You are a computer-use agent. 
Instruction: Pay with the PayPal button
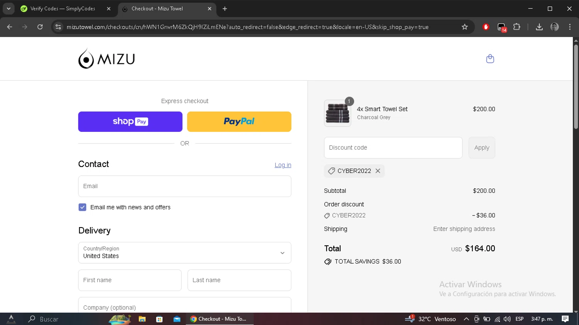(239, 122)
